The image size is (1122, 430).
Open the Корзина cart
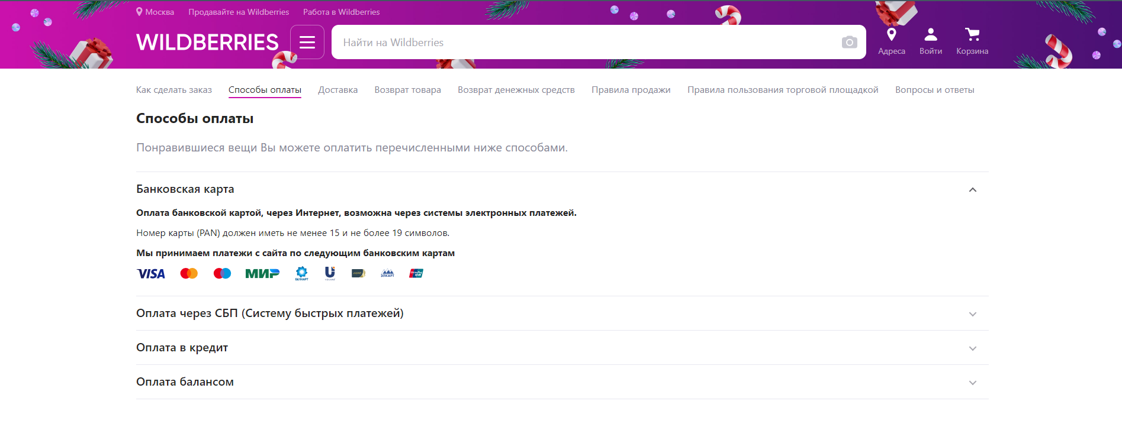point(972,41)
